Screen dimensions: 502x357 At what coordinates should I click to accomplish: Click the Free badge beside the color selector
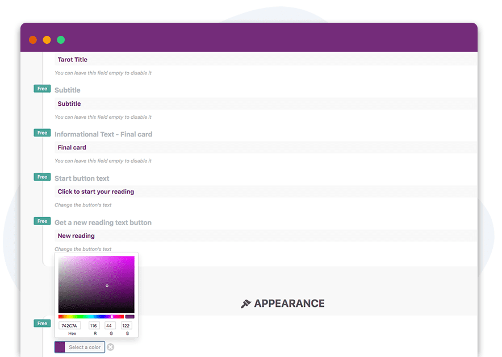point(42,323)
